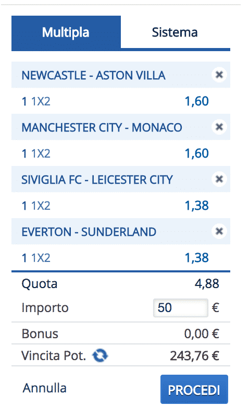Select the Multipla tab

[66, 32]
